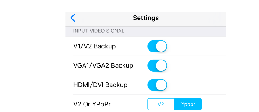Click the V1/V2 Backup label
259x112 pixels.
(94, 47)
